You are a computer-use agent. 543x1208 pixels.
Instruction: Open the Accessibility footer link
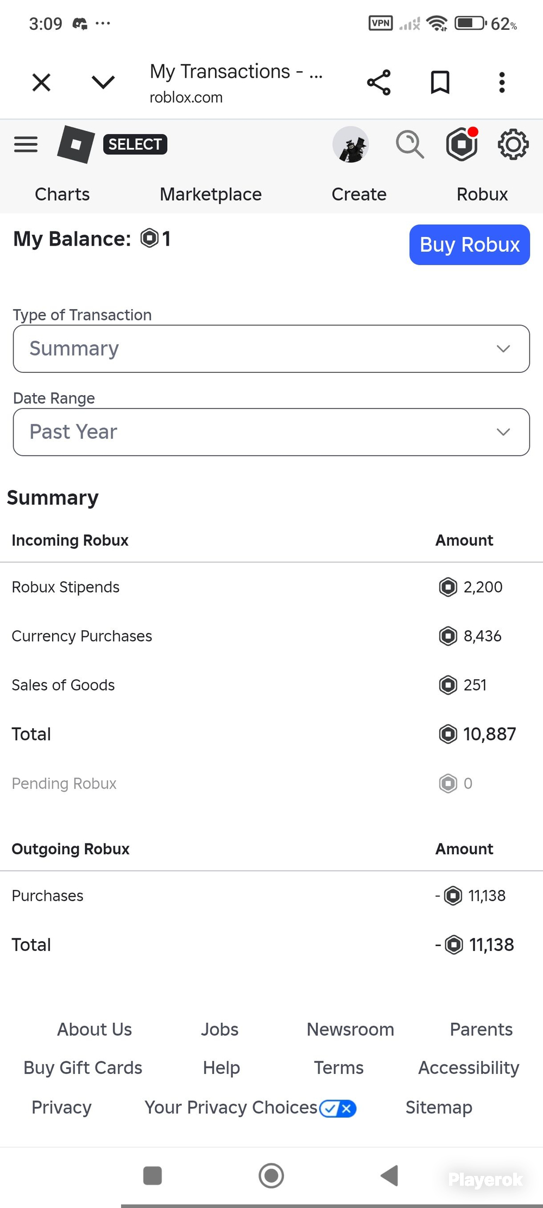coord(469,1068)
